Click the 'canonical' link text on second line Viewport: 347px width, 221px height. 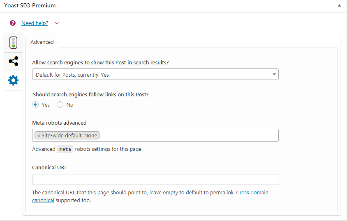pyautogui.click(x=43, y=200)
